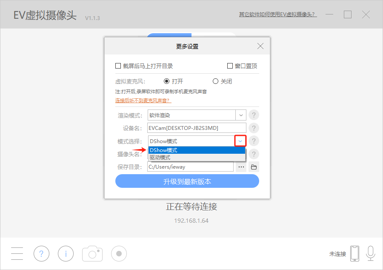Collapse the 模式选择 dropdown arrow
This screenshot has width=383, height=270.
pos(241,141)
